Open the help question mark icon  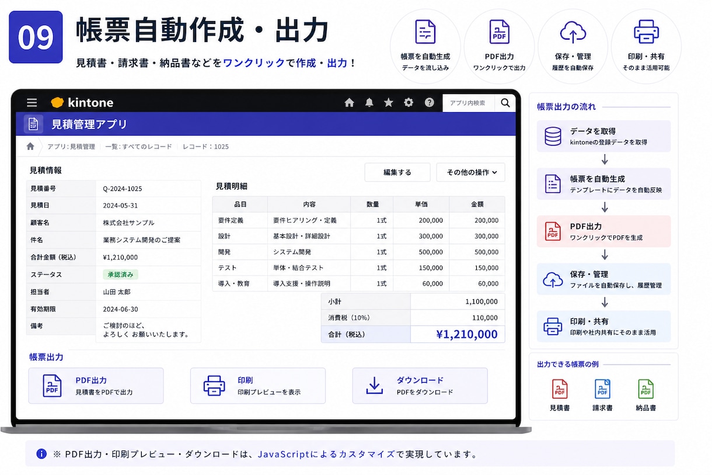430,103
